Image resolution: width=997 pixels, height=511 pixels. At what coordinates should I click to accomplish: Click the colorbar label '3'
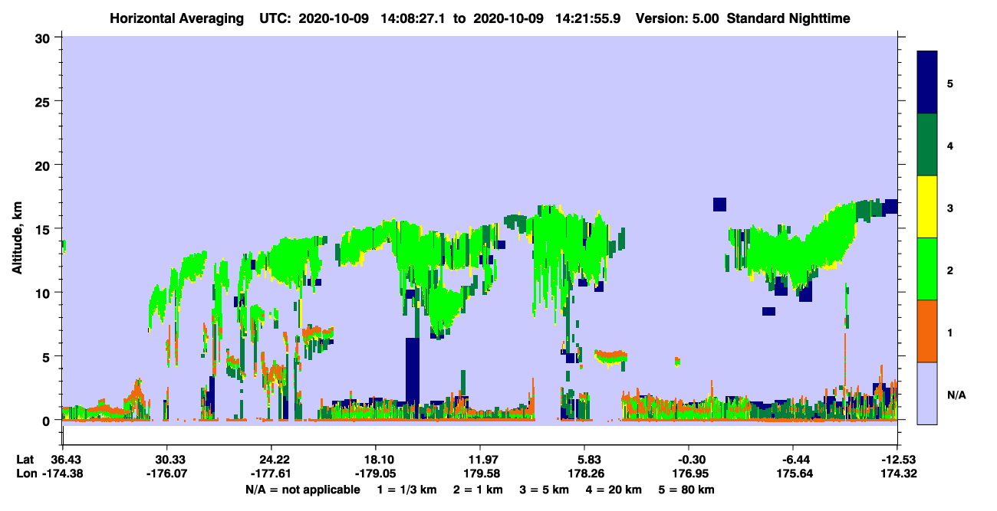949,207
